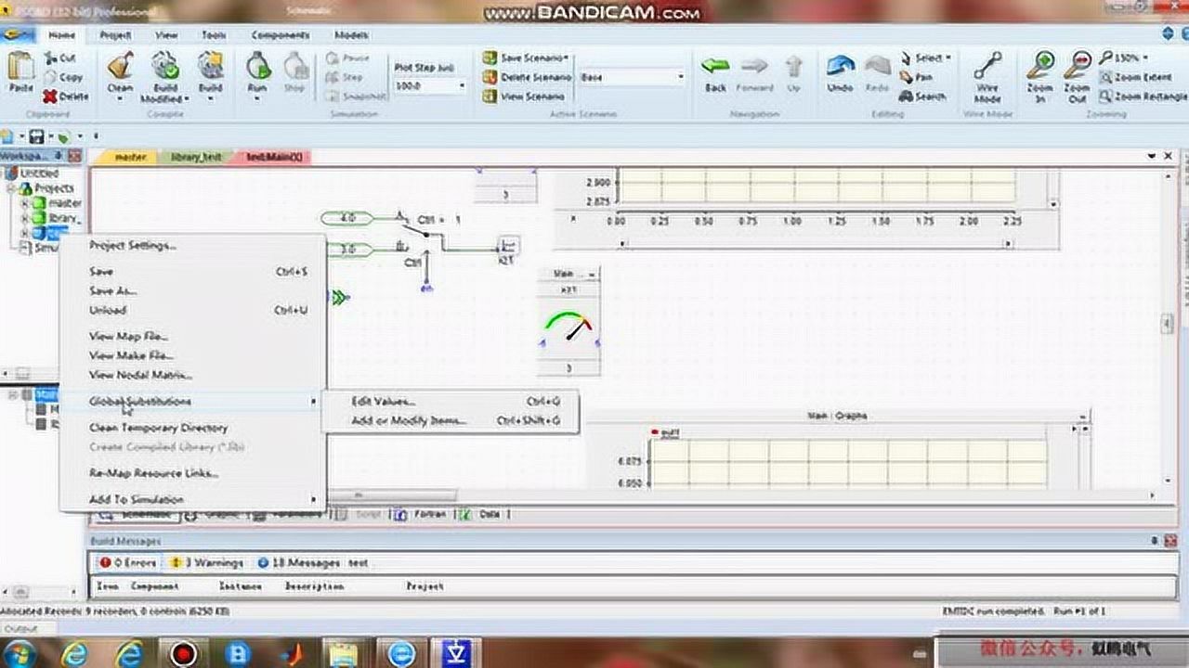
Task: Open Internet Explorer from the taskbar
Action: [75, 653]
